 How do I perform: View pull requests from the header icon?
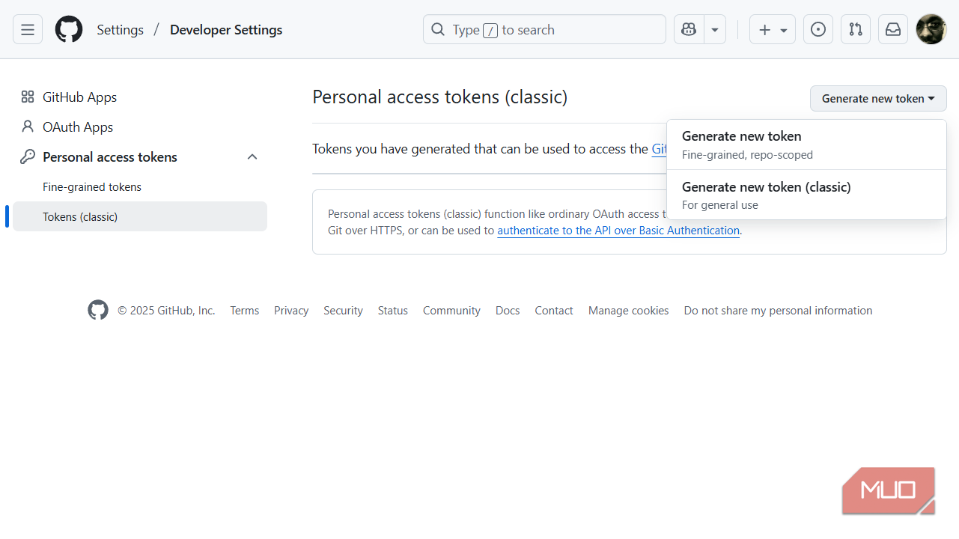click(856, 30)
